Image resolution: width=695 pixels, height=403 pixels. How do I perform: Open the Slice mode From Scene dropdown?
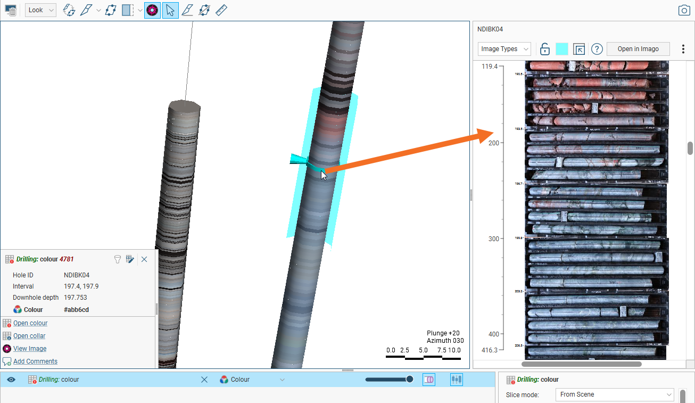point(615,394)
